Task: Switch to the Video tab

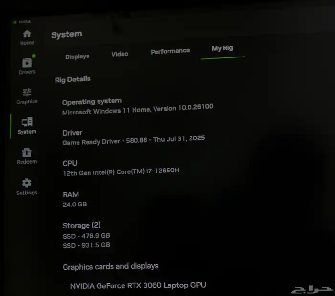Action: click(x=120, y=54)
